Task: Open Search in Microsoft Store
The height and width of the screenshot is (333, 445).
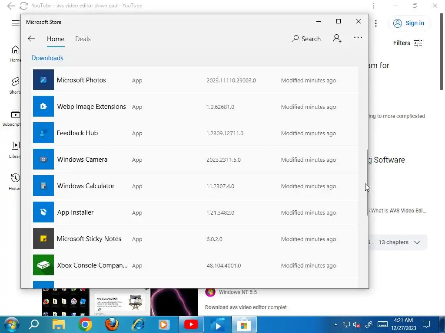Action: coord(306,39)
